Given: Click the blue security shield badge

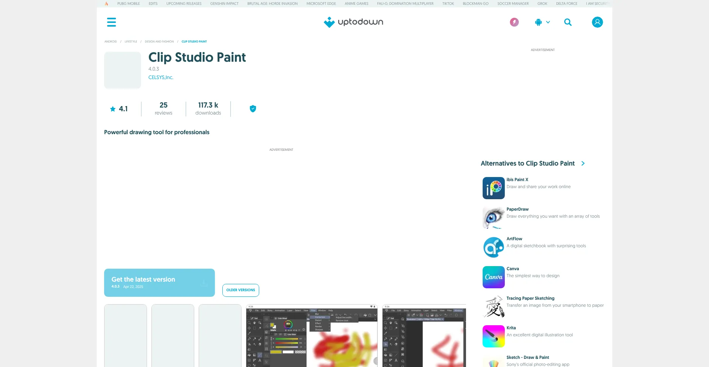Looking at the screenshot, I should pos(253,109).
